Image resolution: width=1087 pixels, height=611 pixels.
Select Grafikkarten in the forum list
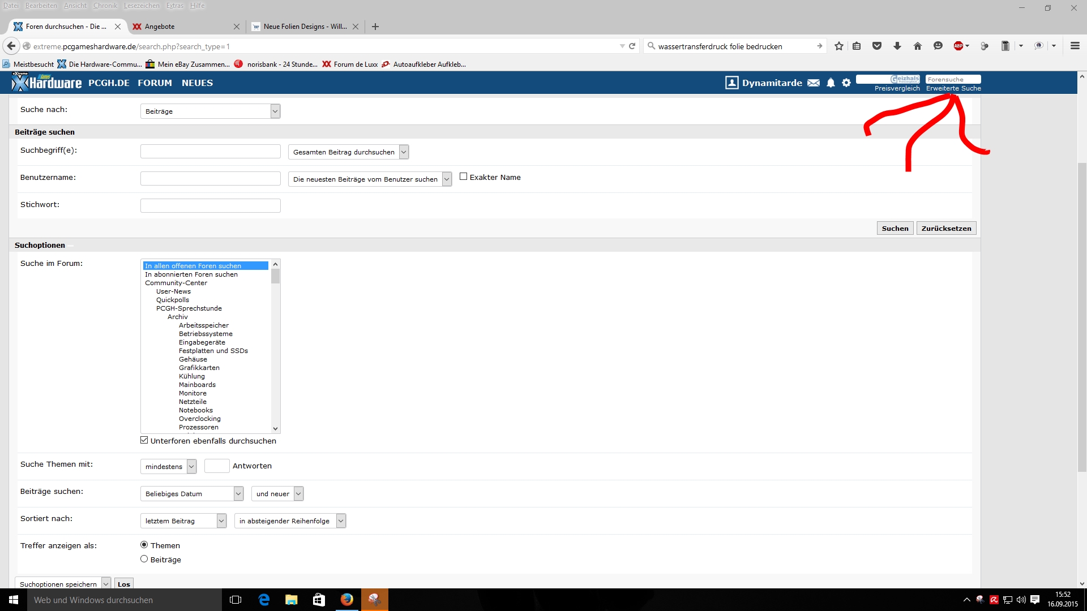pyautogui.click(x=199, y=368)
